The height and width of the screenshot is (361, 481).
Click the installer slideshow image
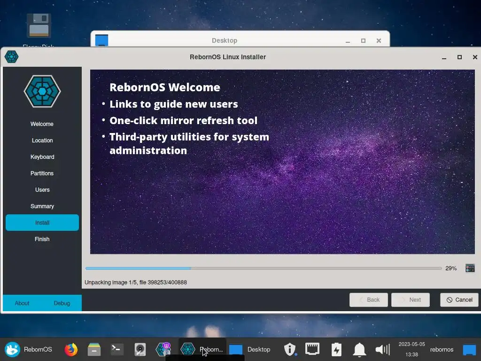pos(282,162)
